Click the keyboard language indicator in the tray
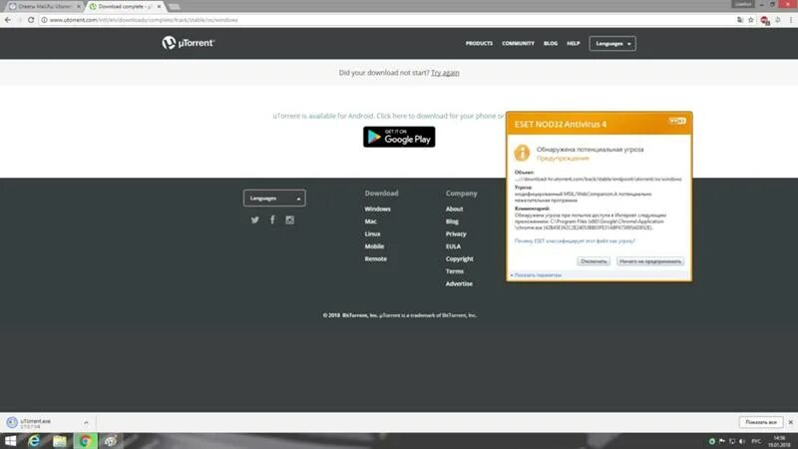Image resolution: width=798 pixels, height=449 pixels. [756, 441]
